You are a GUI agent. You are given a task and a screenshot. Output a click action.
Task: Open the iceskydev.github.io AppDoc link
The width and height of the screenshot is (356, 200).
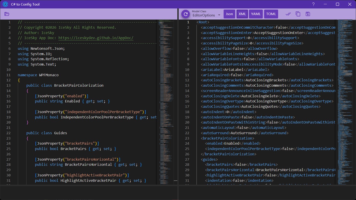[x=96, y=38]
